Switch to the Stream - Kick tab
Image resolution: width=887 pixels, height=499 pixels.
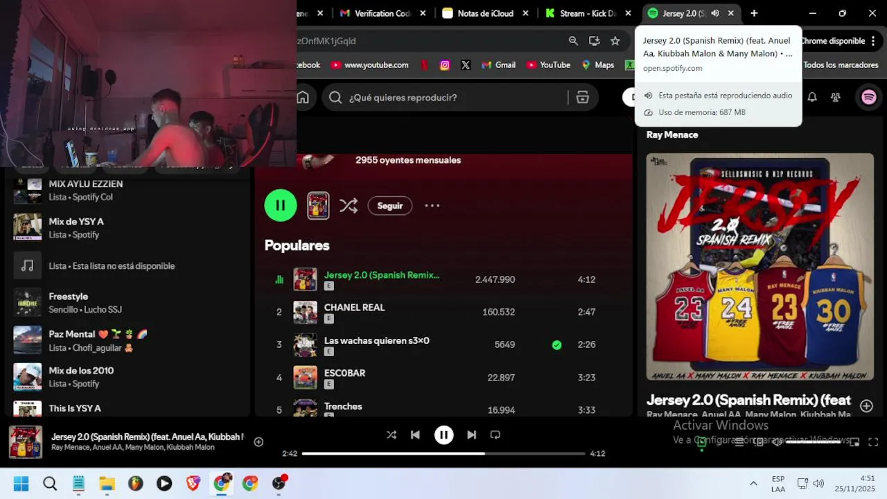click(588, 13)
